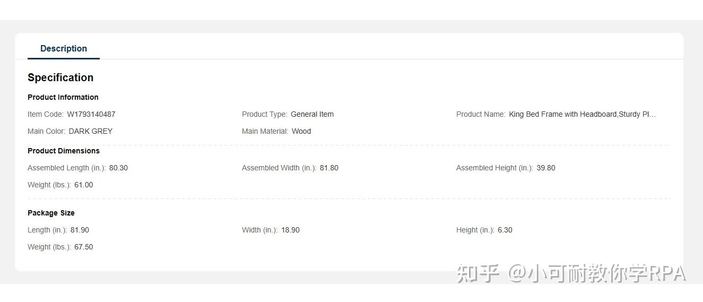Image resolution: width=703 pixels, height=302 pixels.
Task: Click the Product Information section title
Action: pyautogui.click(x=63, y=97)
